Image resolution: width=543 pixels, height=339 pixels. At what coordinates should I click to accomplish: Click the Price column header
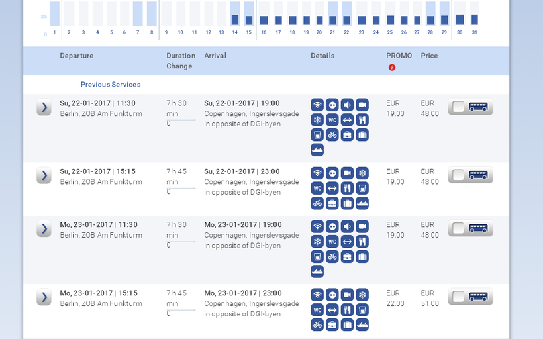429,56
